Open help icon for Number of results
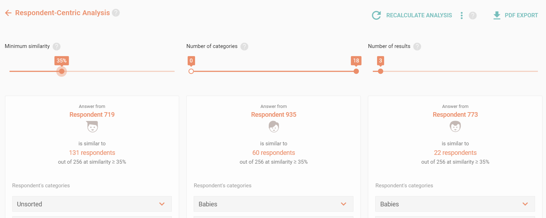The width and height of the screenshot is (546, 218). (417, 46)
